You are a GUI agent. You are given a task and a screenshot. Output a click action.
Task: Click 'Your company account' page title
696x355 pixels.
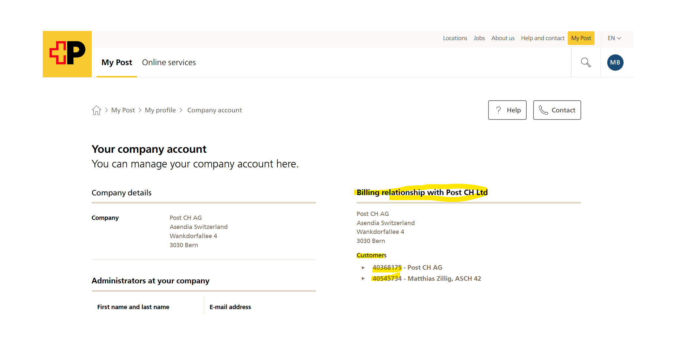149,149
